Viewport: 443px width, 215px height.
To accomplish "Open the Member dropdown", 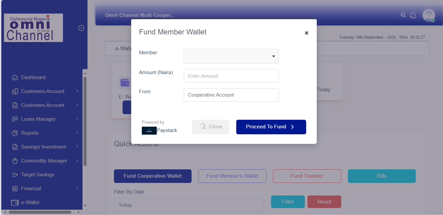I will coord(231,56).
